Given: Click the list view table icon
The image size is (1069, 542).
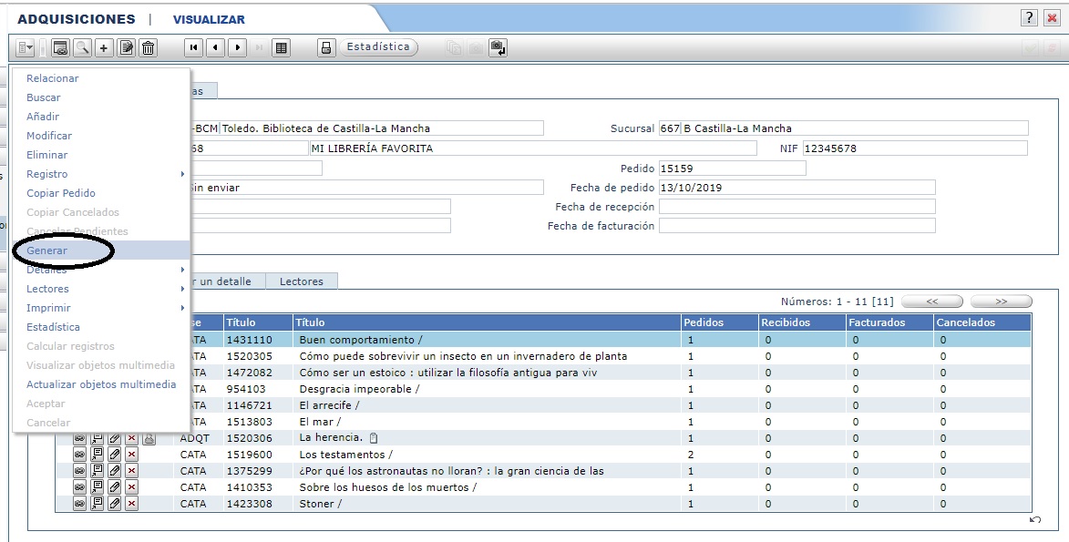Looking at the screenshot, I should [281, 47].
